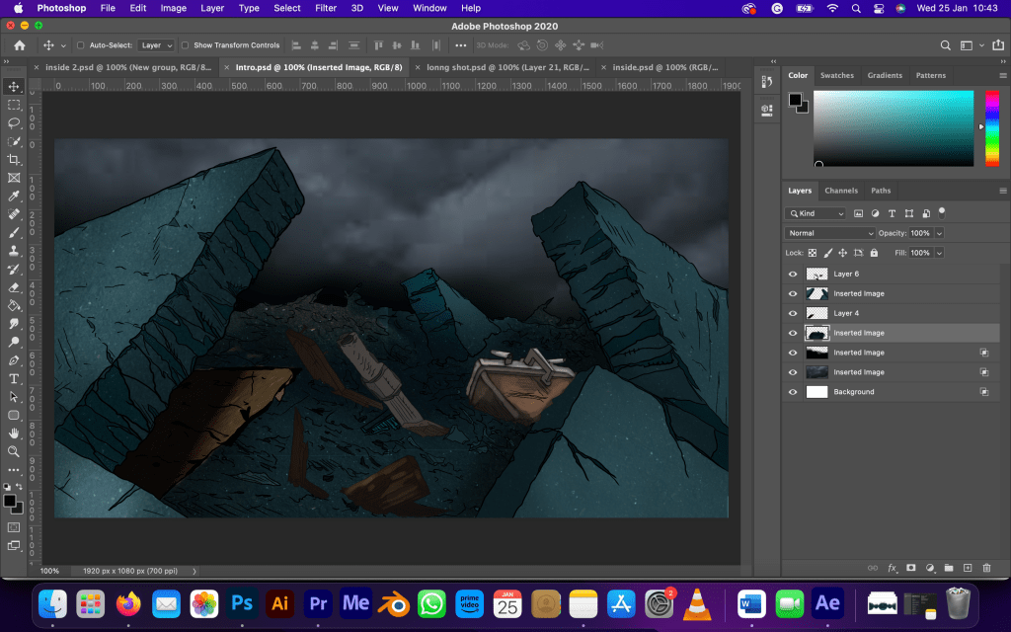This screenshot has width=1011, height=632.
Task: Activate the Horizontal Type tool
Action: coord(14,378)
